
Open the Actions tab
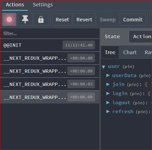click(15, 5)
